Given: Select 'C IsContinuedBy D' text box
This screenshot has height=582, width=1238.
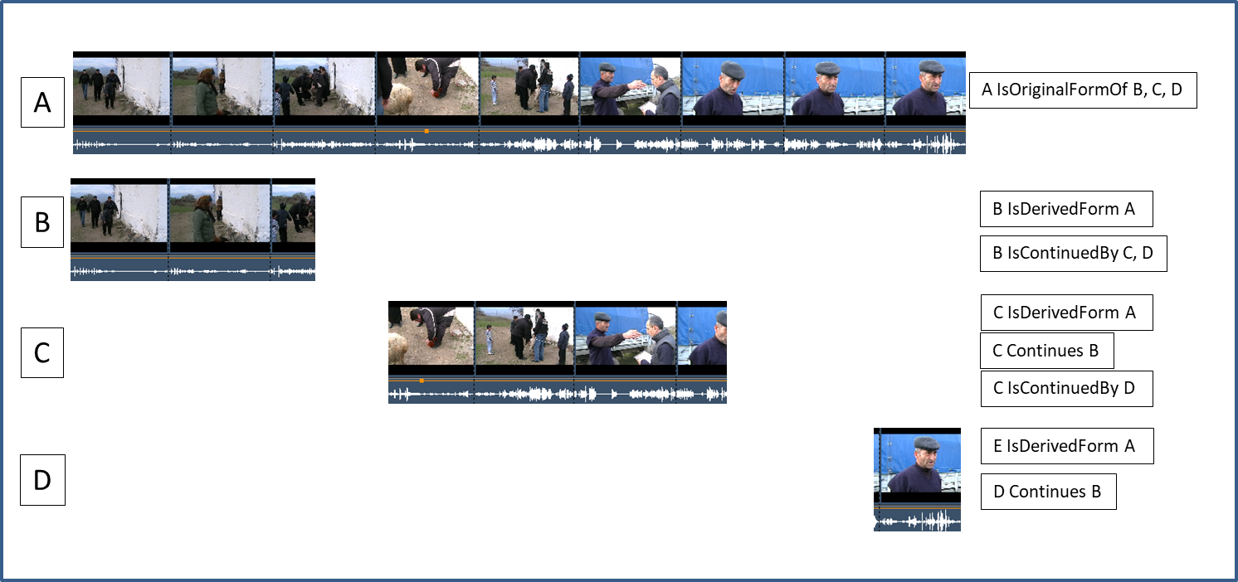Looking at the screenshot, I should [1066, 389].
